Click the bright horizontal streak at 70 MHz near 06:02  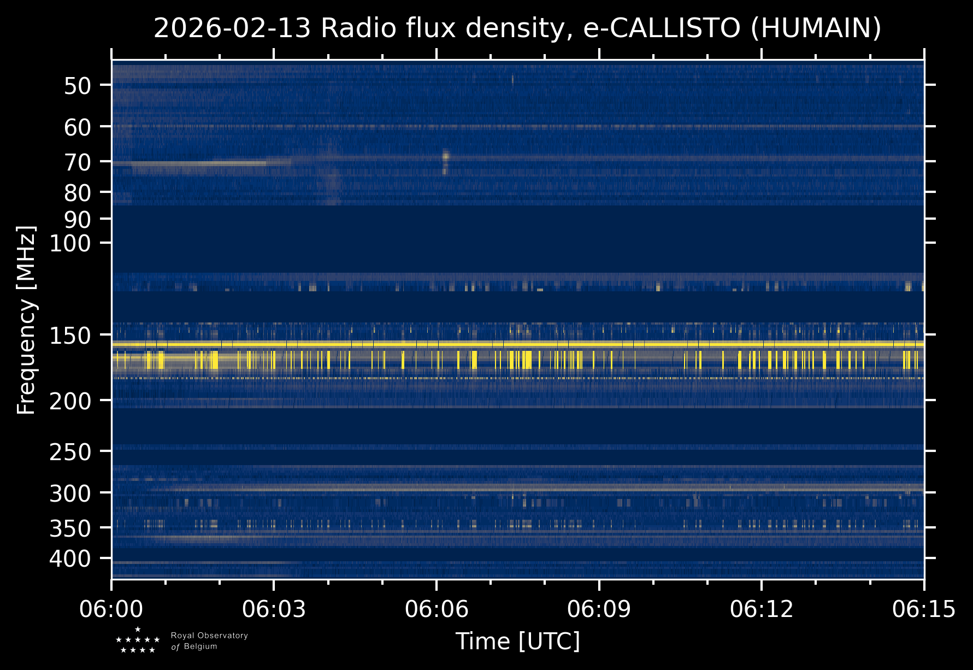tap(219, 163)
